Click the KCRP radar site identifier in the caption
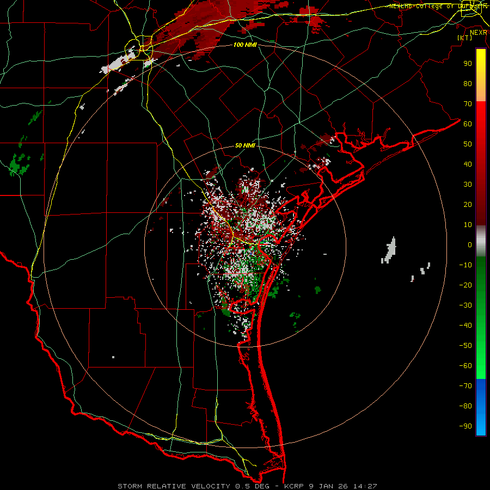Screen dimensions: 490x490 click(x=294, y=486)
